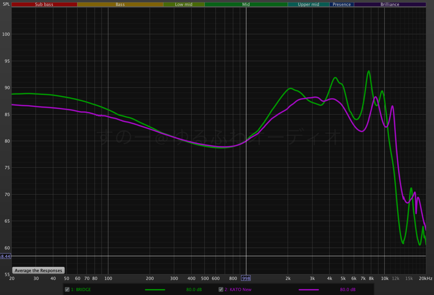The width and height of the screenshot is (434, 295).
Task: Click the purple 80.0 dB KATO value
Action: click(348, 290)
